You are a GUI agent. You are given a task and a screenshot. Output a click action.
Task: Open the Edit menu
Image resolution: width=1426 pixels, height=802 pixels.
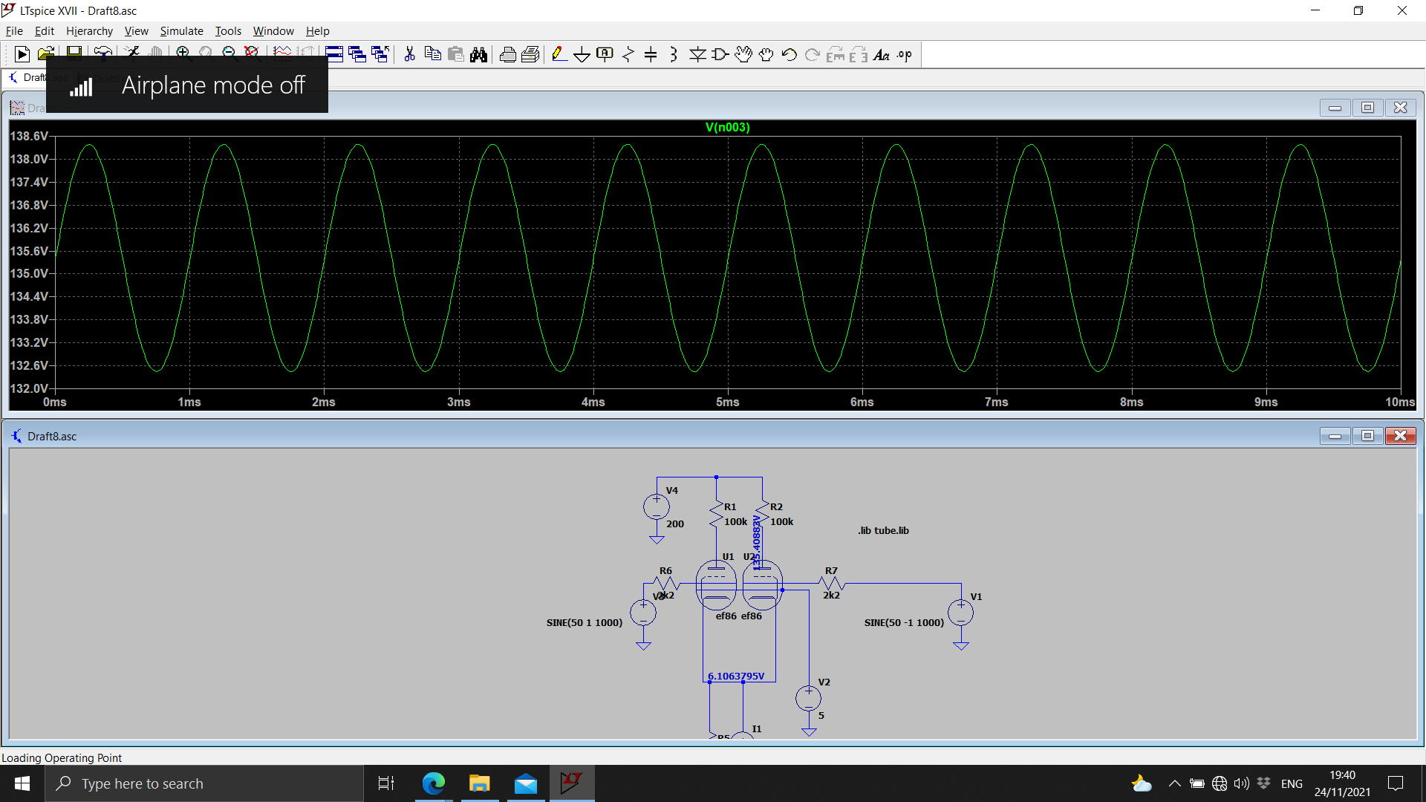click(45, 30)
